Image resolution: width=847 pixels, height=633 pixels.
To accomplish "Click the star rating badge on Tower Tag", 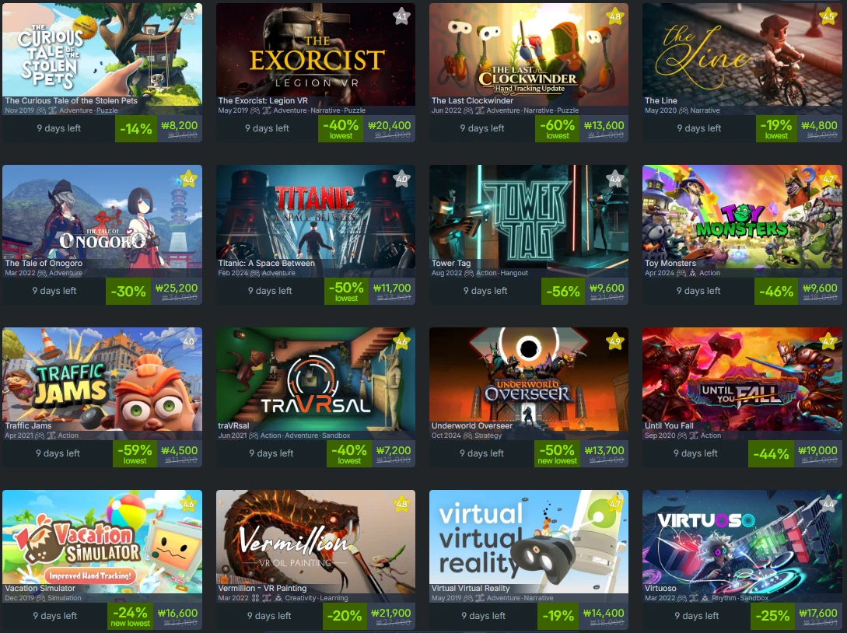I will coord(614,179).
